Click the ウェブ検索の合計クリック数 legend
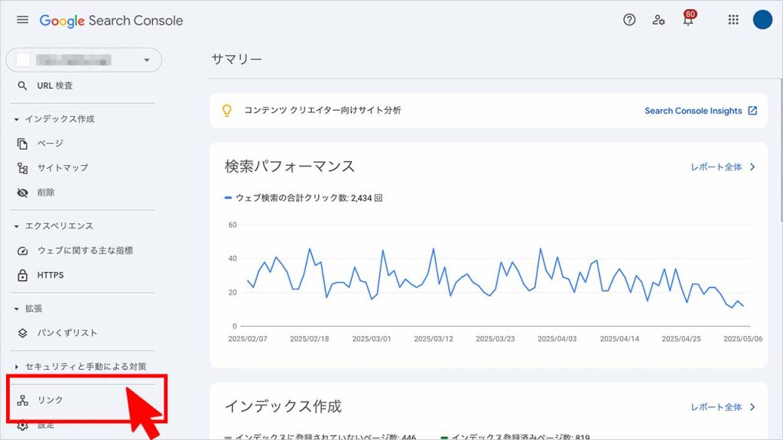783x440 pixels. [x=304, y=198]
